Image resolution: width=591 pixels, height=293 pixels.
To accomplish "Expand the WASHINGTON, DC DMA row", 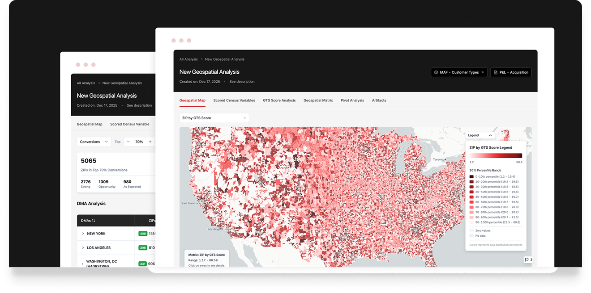I will coord(83,264).
